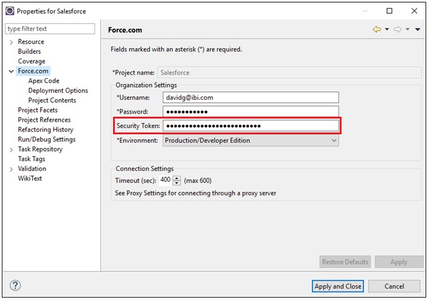Viewport: 428px width, 300px height.
Task: Click the Project name field
Action: [289, 73]
